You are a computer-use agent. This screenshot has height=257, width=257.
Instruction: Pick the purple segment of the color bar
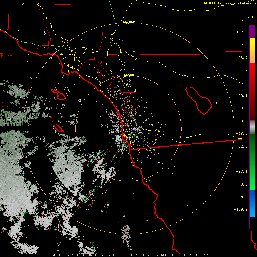pyautogui.click(x=252, y=32)
